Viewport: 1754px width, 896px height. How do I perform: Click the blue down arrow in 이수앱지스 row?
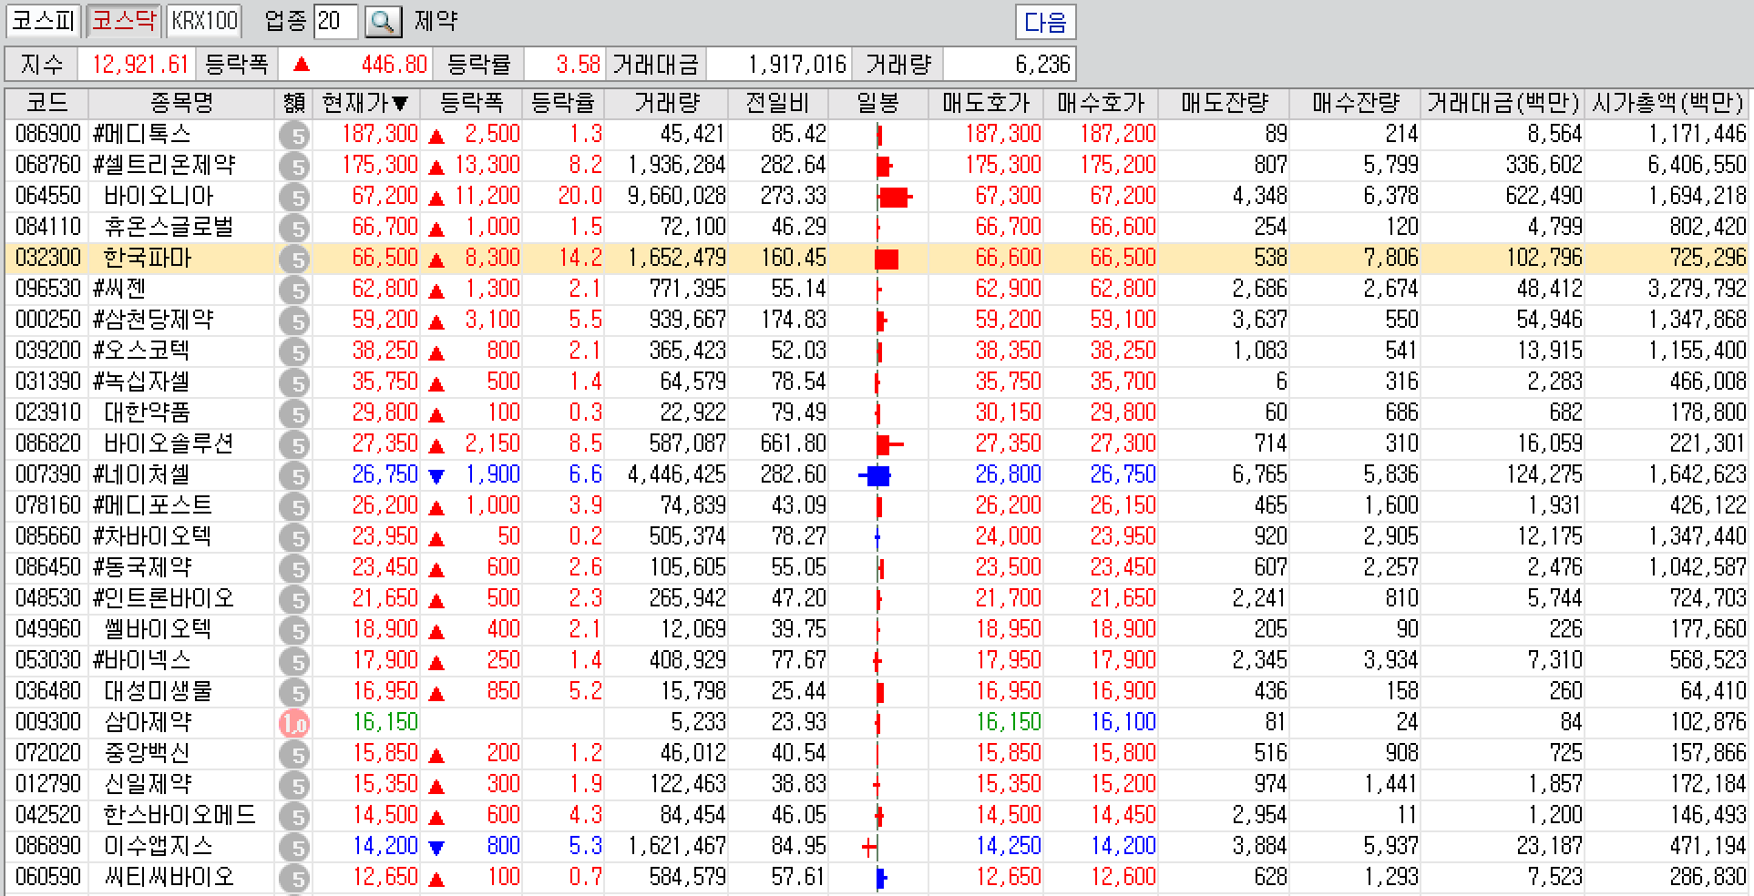436,848
